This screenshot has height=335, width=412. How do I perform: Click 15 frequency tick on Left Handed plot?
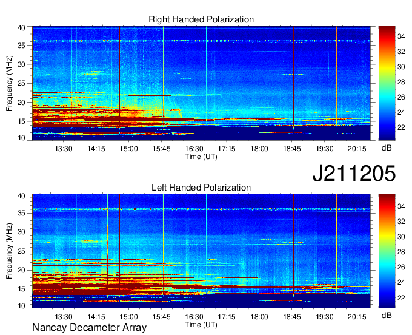pyautogui.click(x=21, y=289)
